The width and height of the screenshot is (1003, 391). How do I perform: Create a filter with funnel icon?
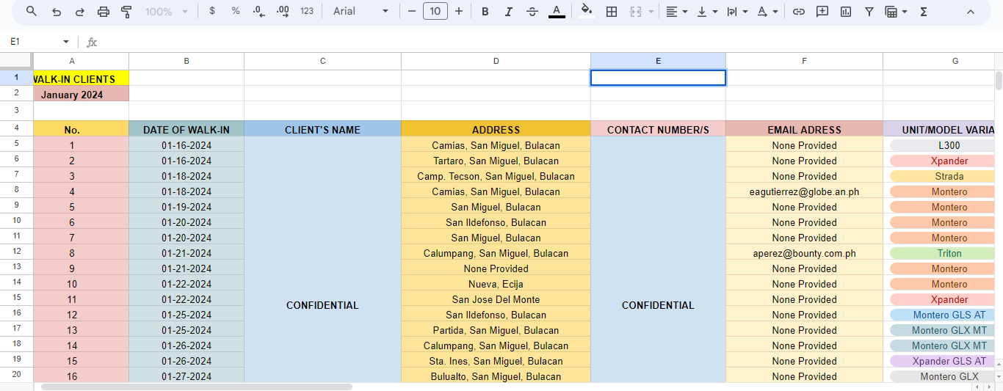pyautogui.click(x=869, y=12)
